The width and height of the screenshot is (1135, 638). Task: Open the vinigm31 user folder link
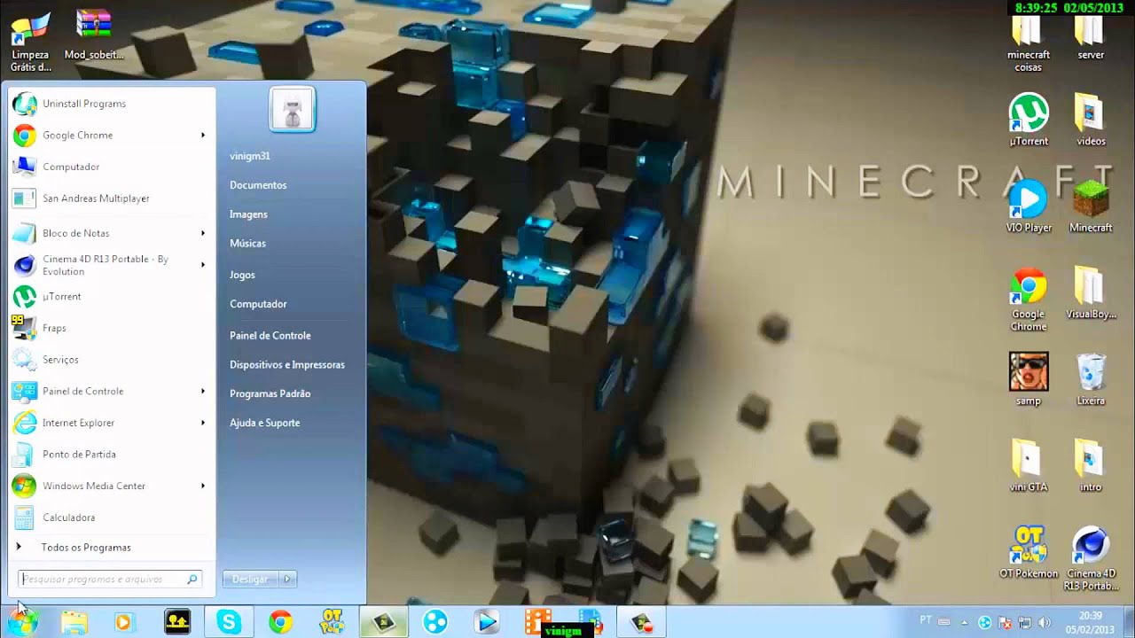click(x=249, y=156)
